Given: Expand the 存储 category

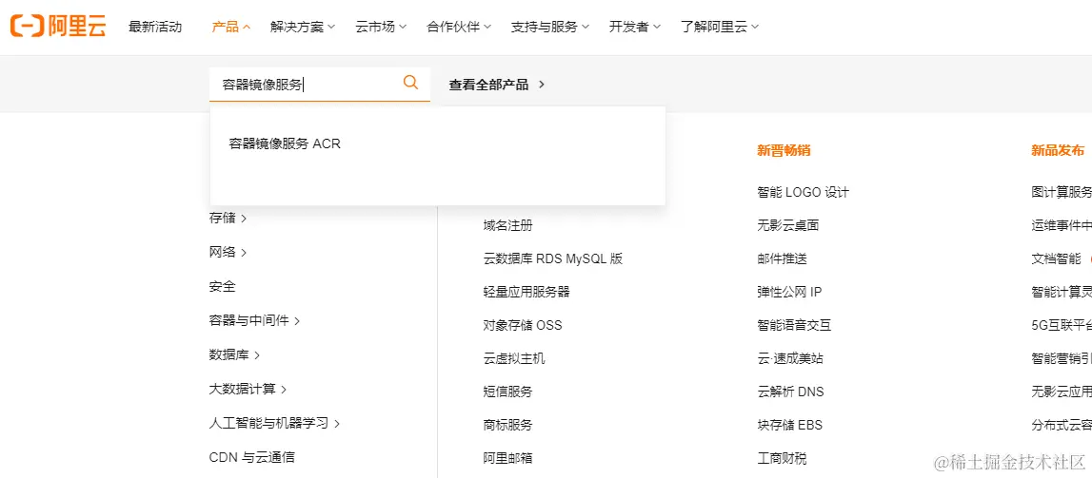Looking at the screenshot, I should 228,219.
